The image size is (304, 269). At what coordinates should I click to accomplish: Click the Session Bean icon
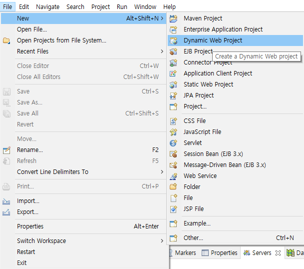(173, 154)
